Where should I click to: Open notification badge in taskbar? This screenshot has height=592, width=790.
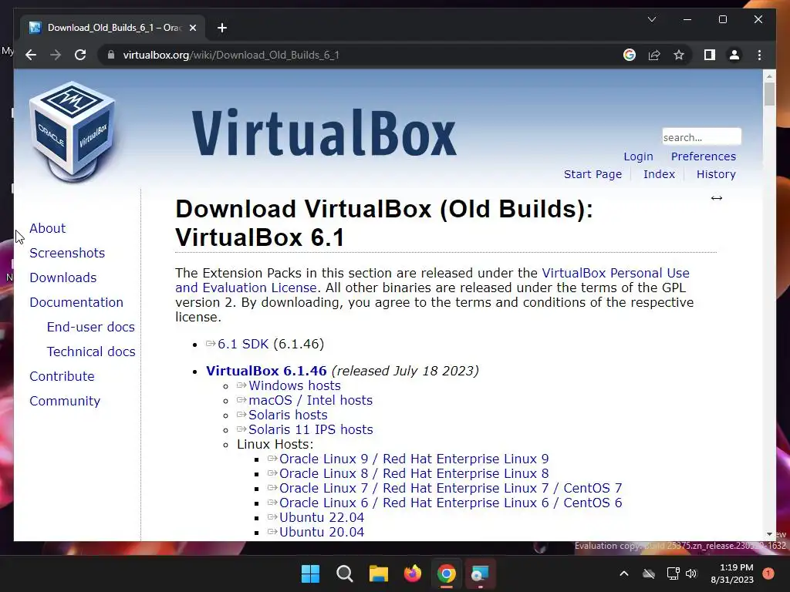768,573
